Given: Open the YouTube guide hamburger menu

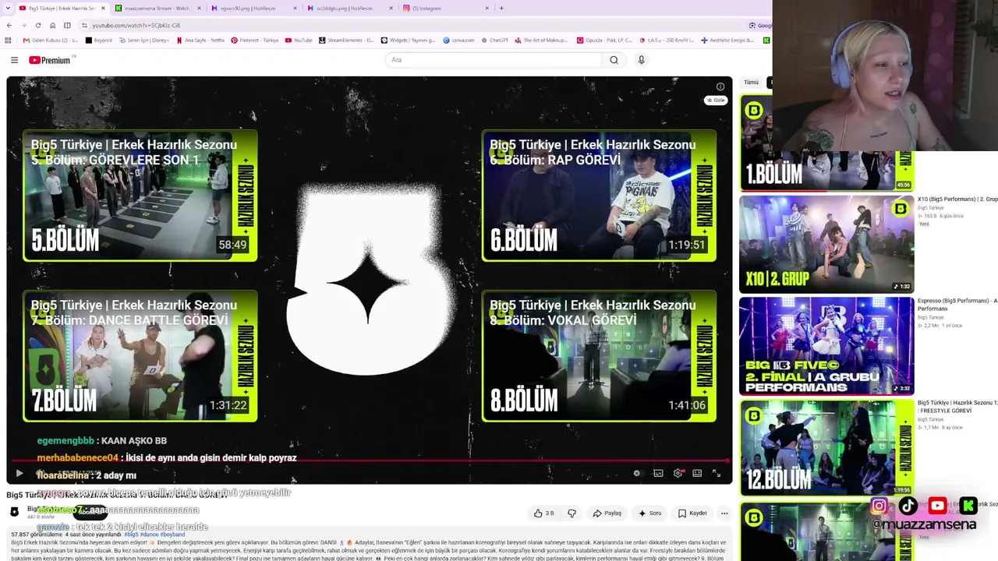Looking at the screenshot, I should point(14,60).
